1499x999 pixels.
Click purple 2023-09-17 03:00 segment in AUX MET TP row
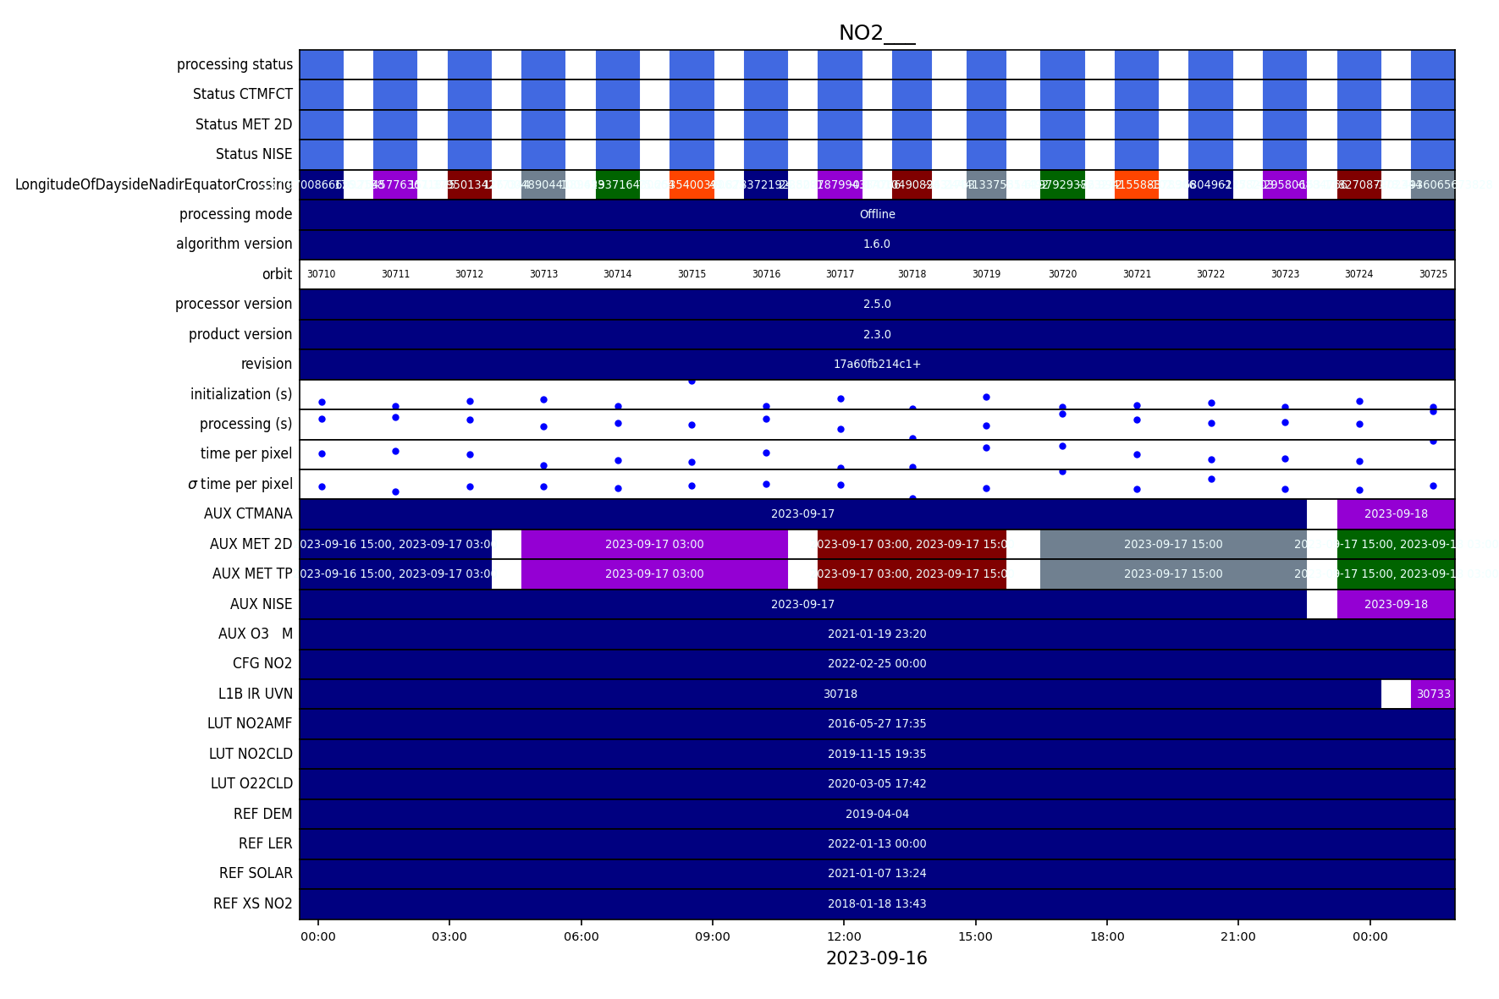[x=654, y=574]
